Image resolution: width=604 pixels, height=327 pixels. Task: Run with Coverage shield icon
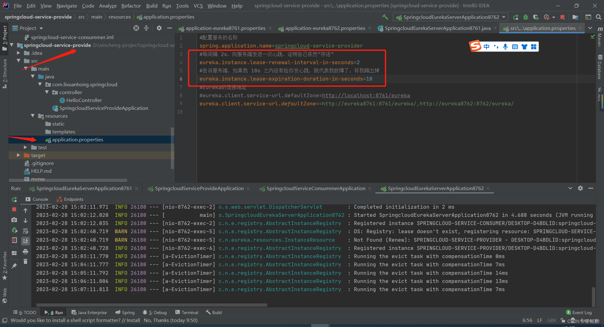(536, 17)
